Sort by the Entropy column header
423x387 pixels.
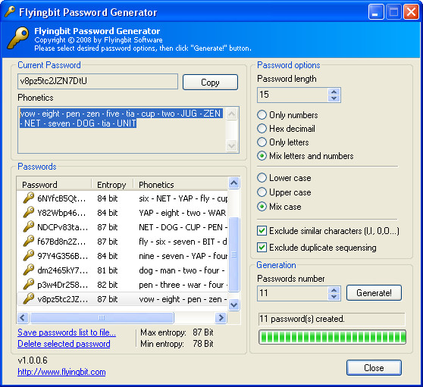tap(112, 184)
